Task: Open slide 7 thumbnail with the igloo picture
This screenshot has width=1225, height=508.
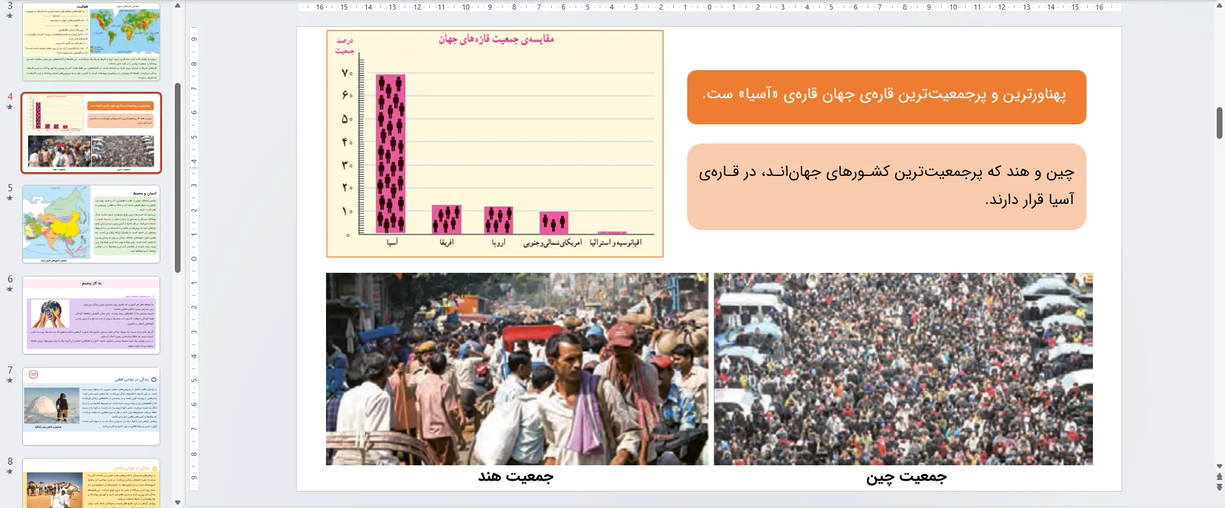Action: tap(91, 406)
